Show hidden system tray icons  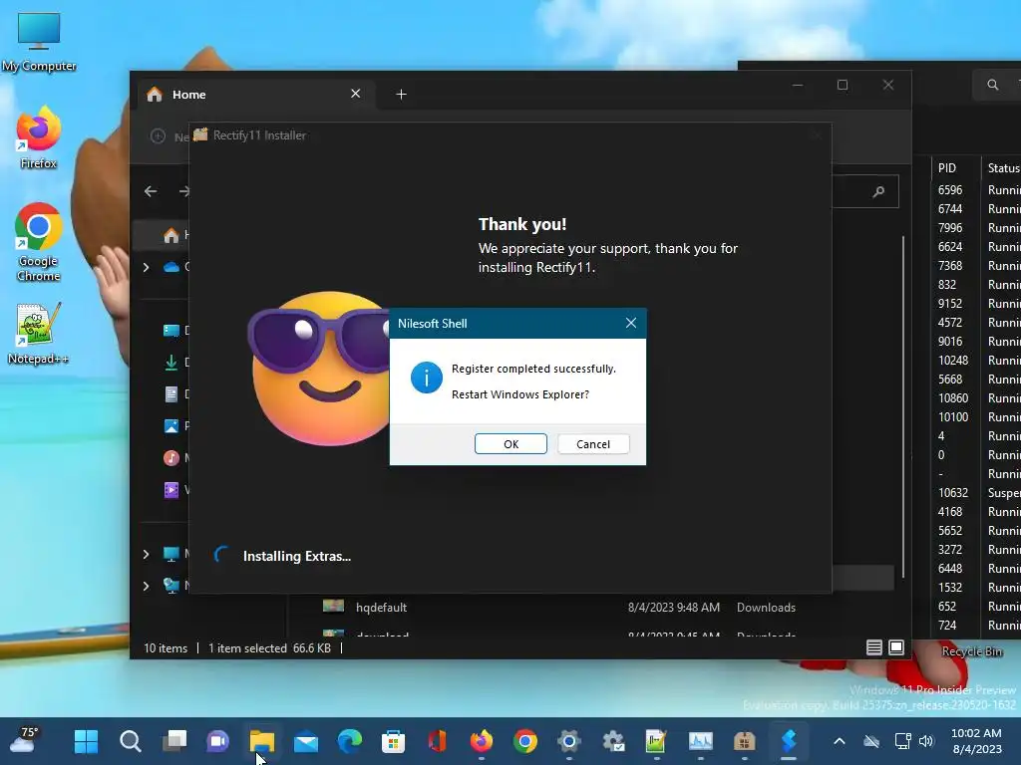[x=840, y=741]
